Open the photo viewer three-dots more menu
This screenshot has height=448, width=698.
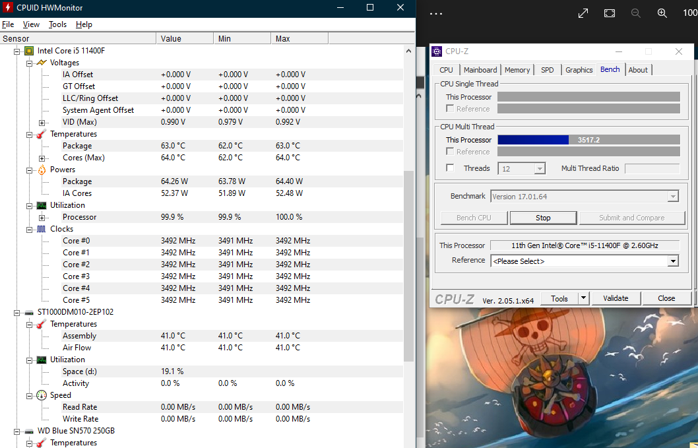click(x=436, y=13)
